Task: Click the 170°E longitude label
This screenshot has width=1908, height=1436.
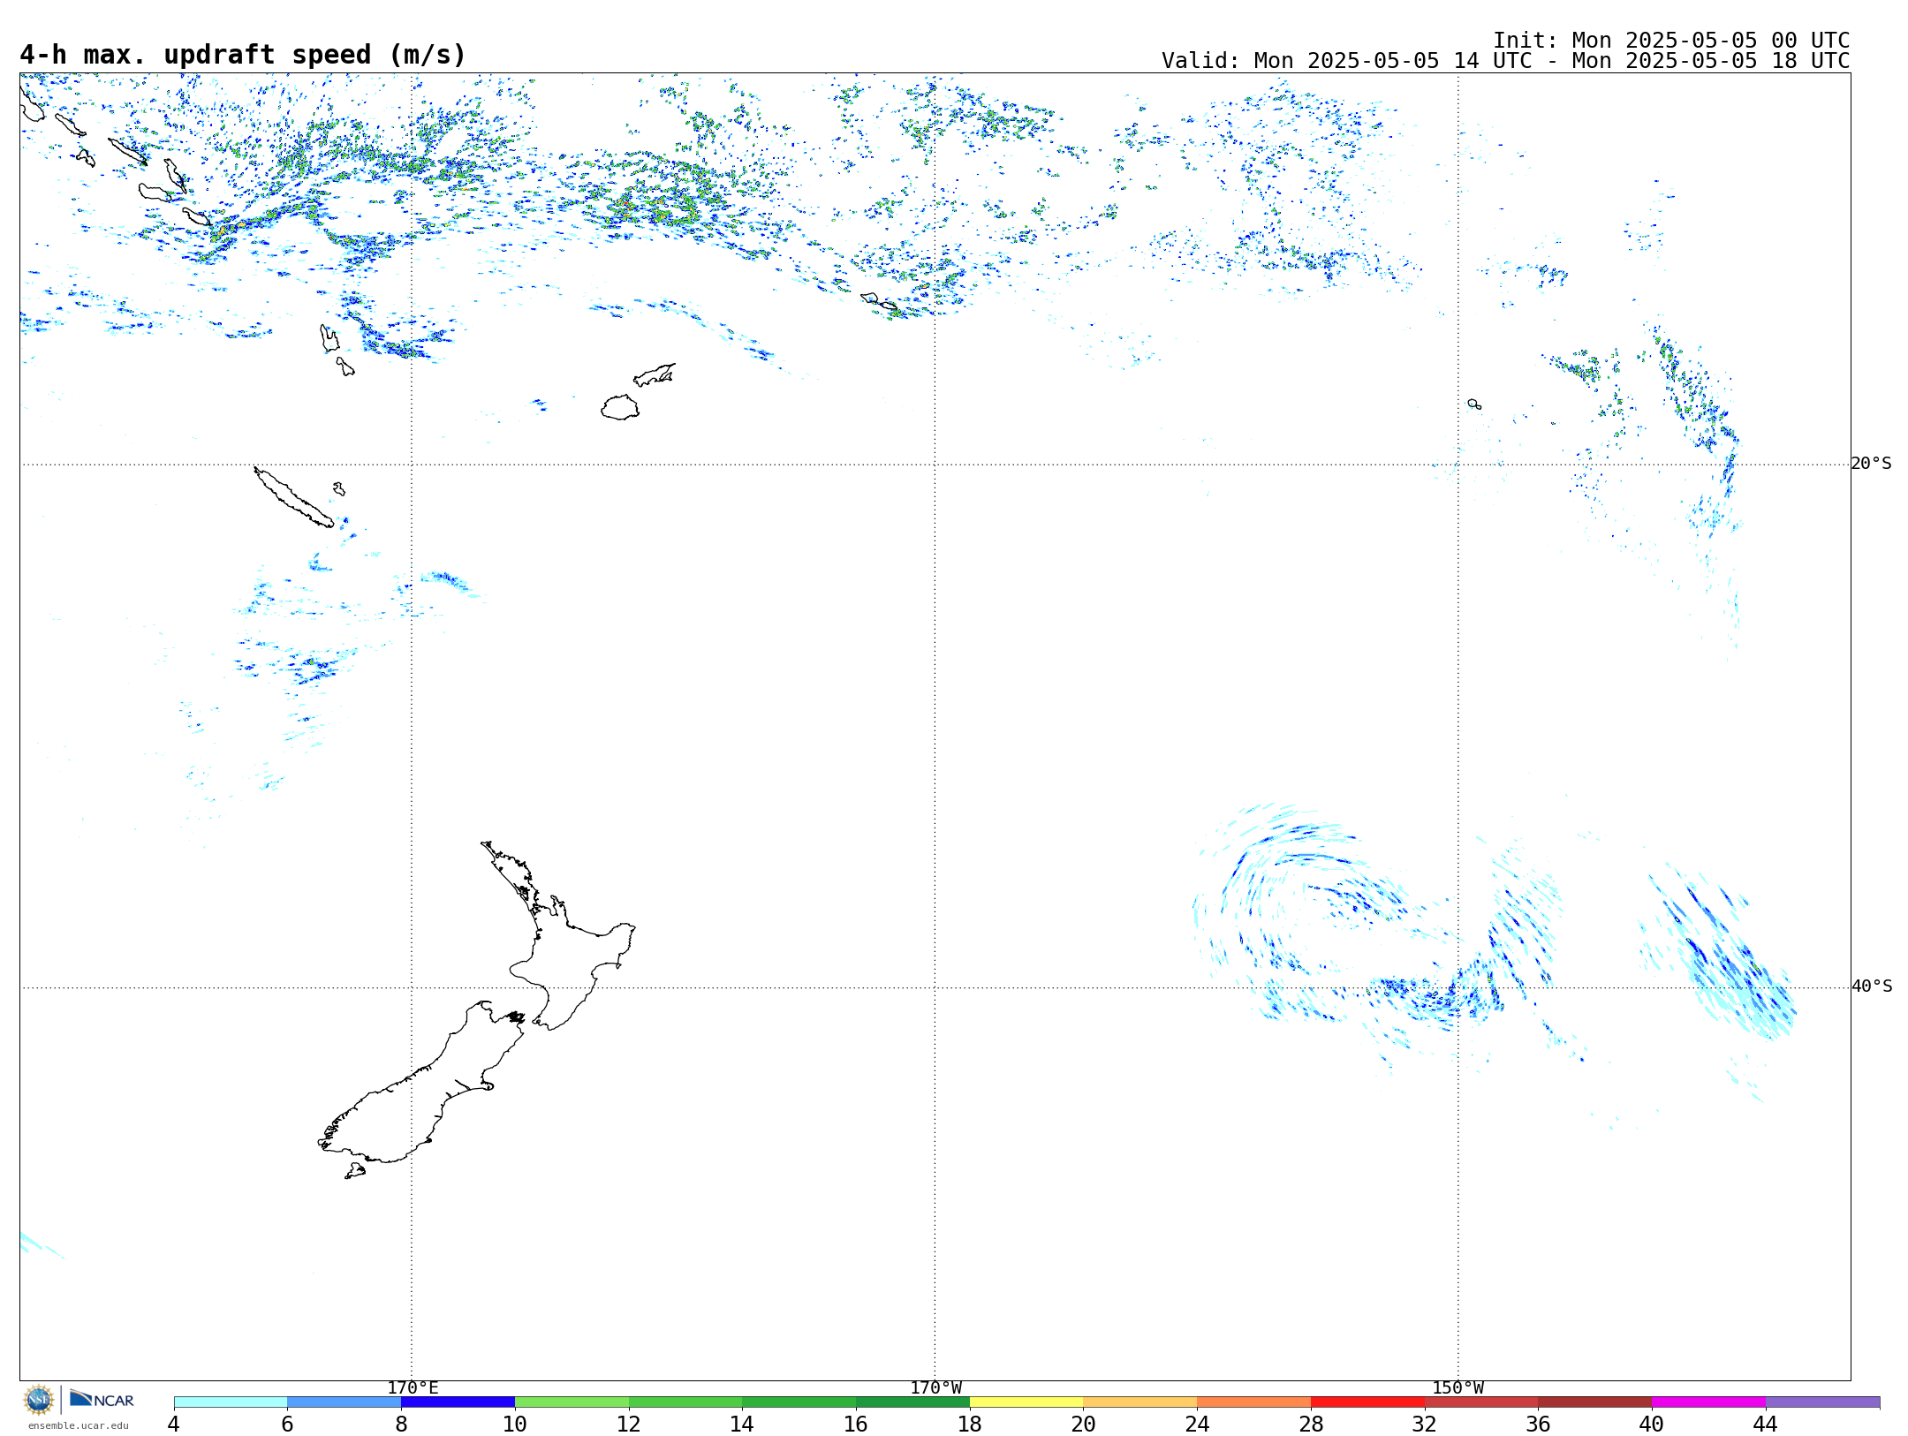Action: click(x=413, y=1388)
